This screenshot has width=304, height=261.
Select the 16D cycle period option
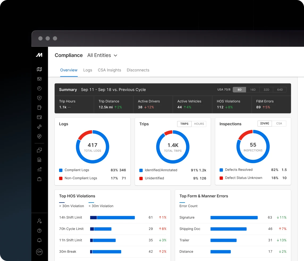point(253,90)
